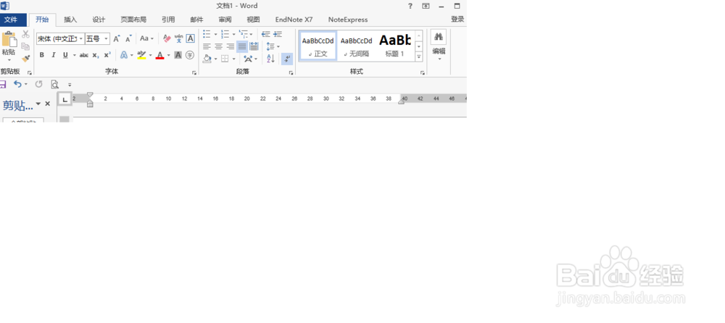Open the font size dropdown (五号)

[107, 39]
